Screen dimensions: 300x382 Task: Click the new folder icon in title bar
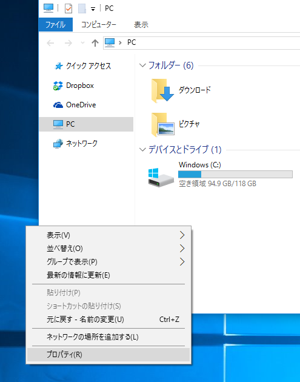pos(82,8)
